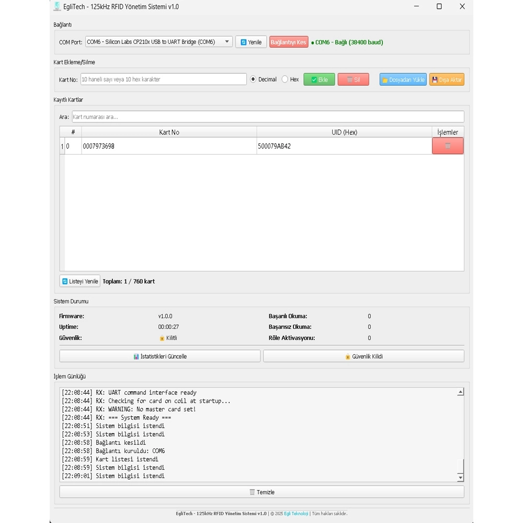Select UID cell 500079AB42
Viewport: 523px width, 523px height.
pyautogui.click(x=344, y=146)
